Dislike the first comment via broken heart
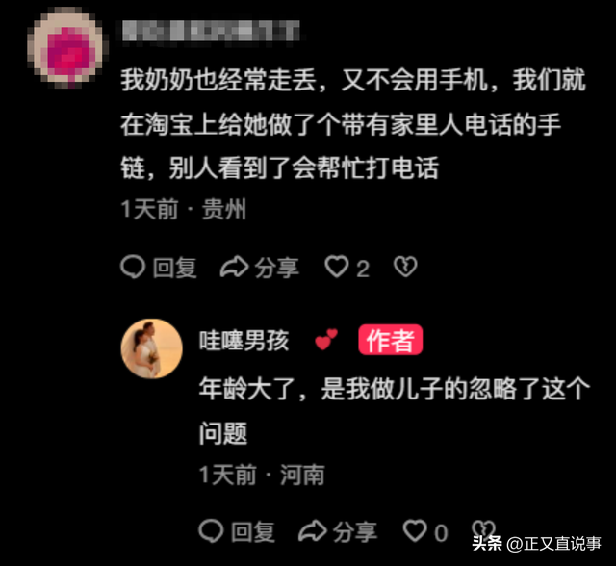 point(405,267)
